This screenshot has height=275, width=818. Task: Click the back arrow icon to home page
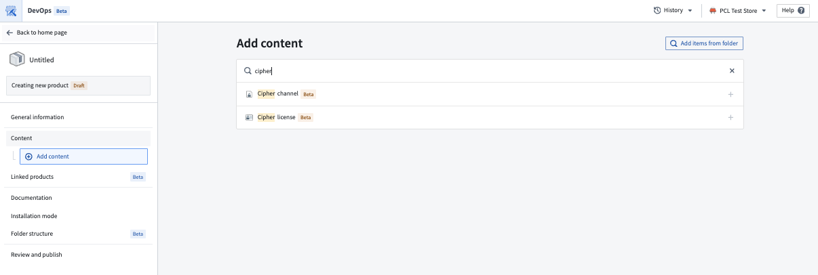9,33
